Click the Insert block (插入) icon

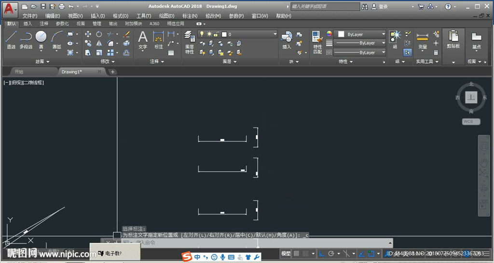point(287,40)
